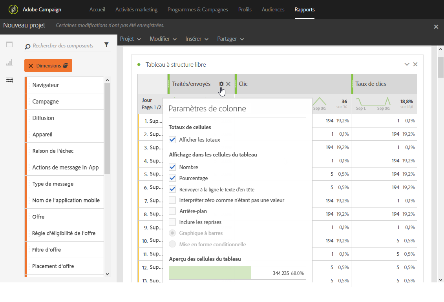The image size is (444, 302).
Task: Enable the Arrière-plan checkbox
Action: click(x=172, y=211)
